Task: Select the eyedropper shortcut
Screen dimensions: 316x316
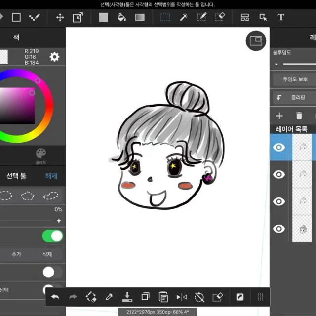Action: (x=109, y=297)
